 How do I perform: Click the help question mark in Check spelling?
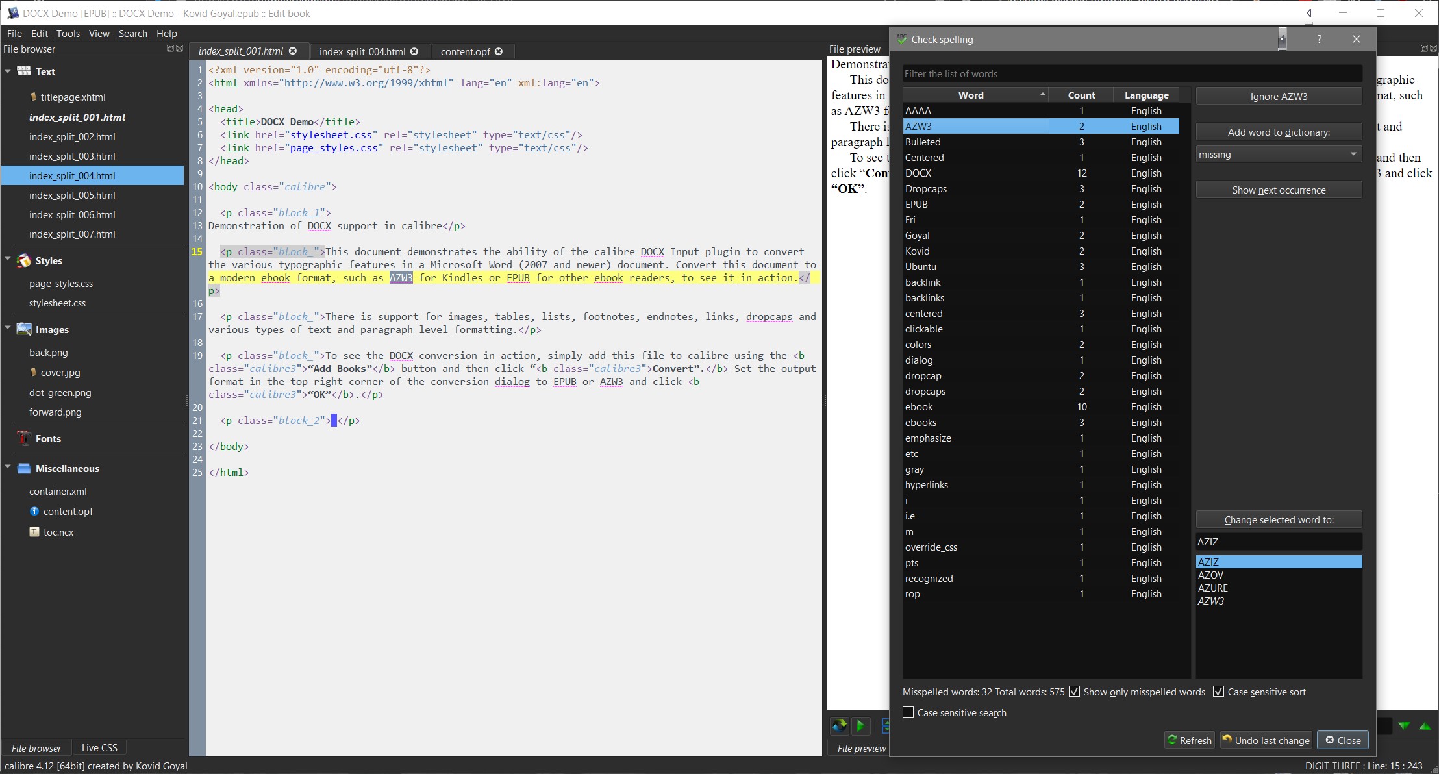click(x=1319, y=39)
